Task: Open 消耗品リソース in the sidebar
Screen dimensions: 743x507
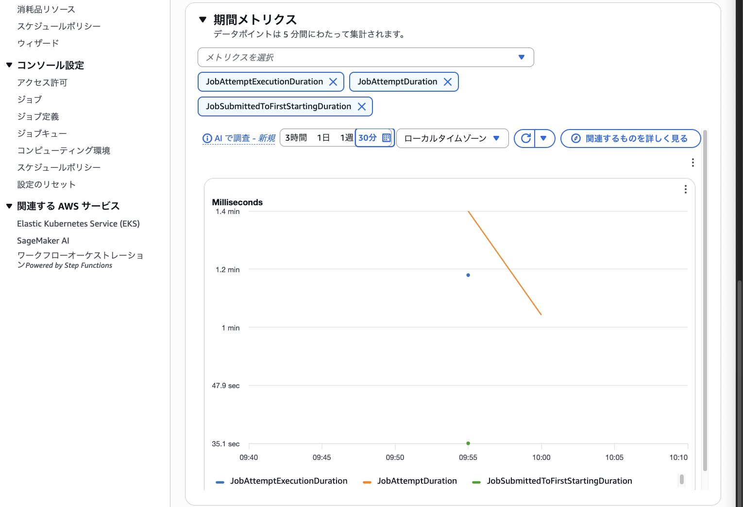Action: [46, 9]
